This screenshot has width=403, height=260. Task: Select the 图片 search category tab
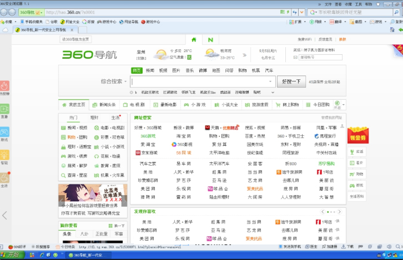(x=176, y=70)
